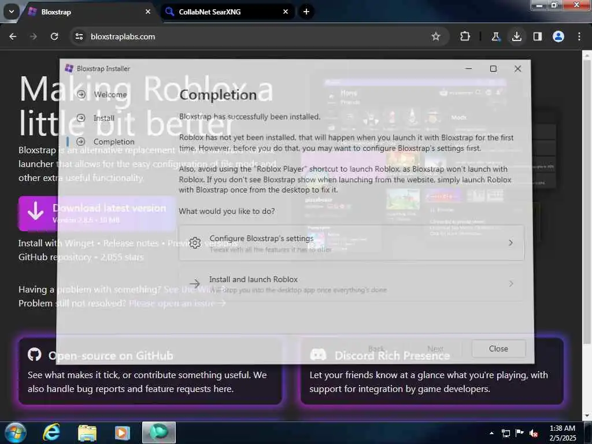This screenshot has height=444, width=592.
Task: Maximize the Bloxstrap Installer window
Action: coord(493,68)
